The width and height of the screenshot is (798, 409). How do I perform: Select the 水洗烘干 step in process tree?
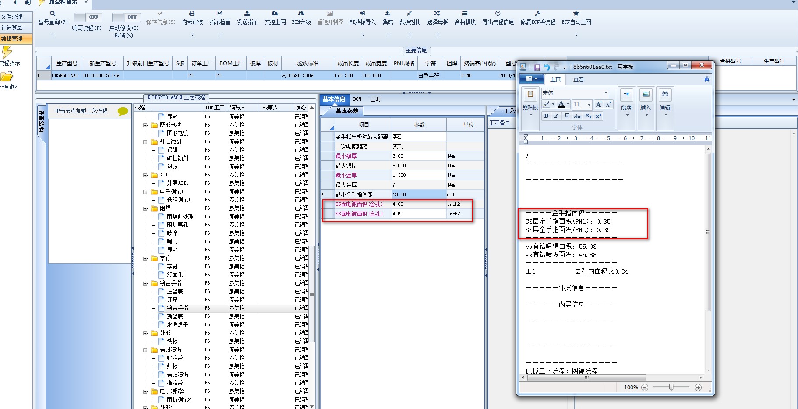pyautogui.click(x=177, y=325)
